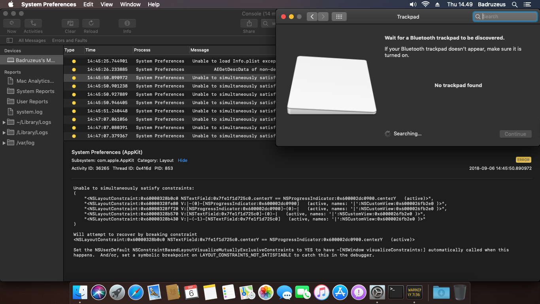Open Feedback Assistant from the Dock

[359, 293]
